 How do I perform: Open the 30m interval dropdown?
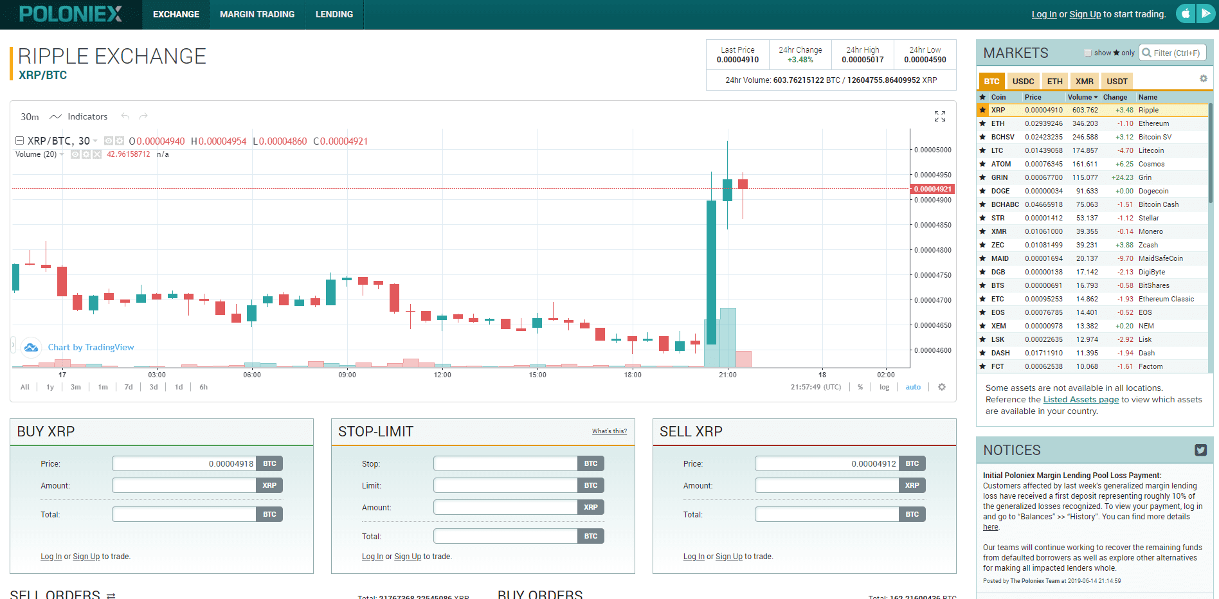click(x=30, y=116)
